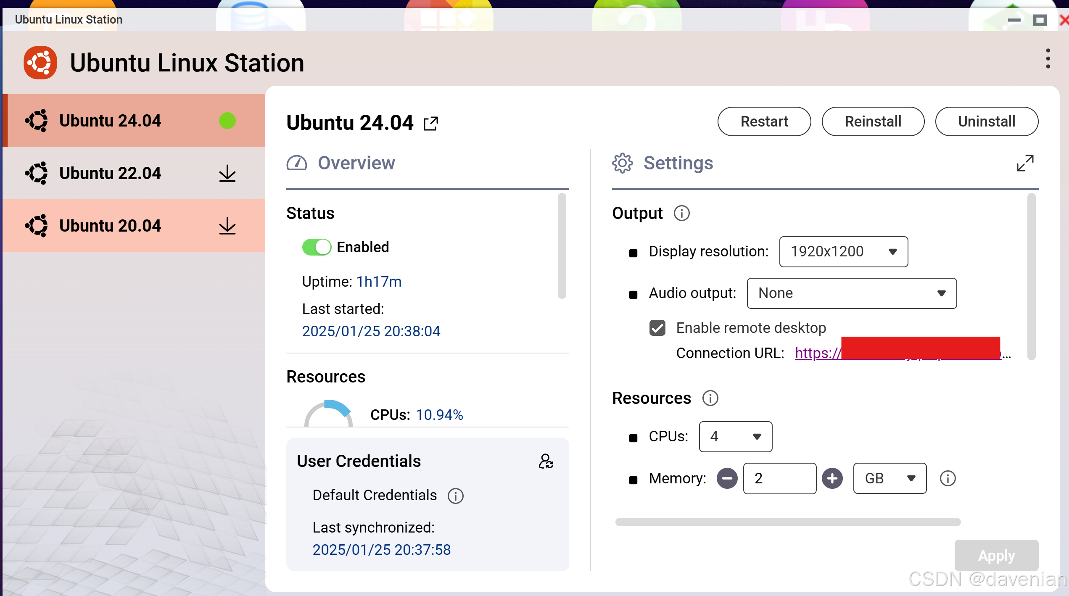Click the Ubuntu 20.04 download icon
This screenshot has height=596, width=1069.
tap(227, 226)
